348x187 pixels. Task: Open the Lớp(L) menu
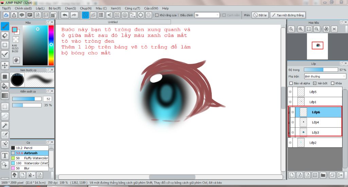[40, 8]
